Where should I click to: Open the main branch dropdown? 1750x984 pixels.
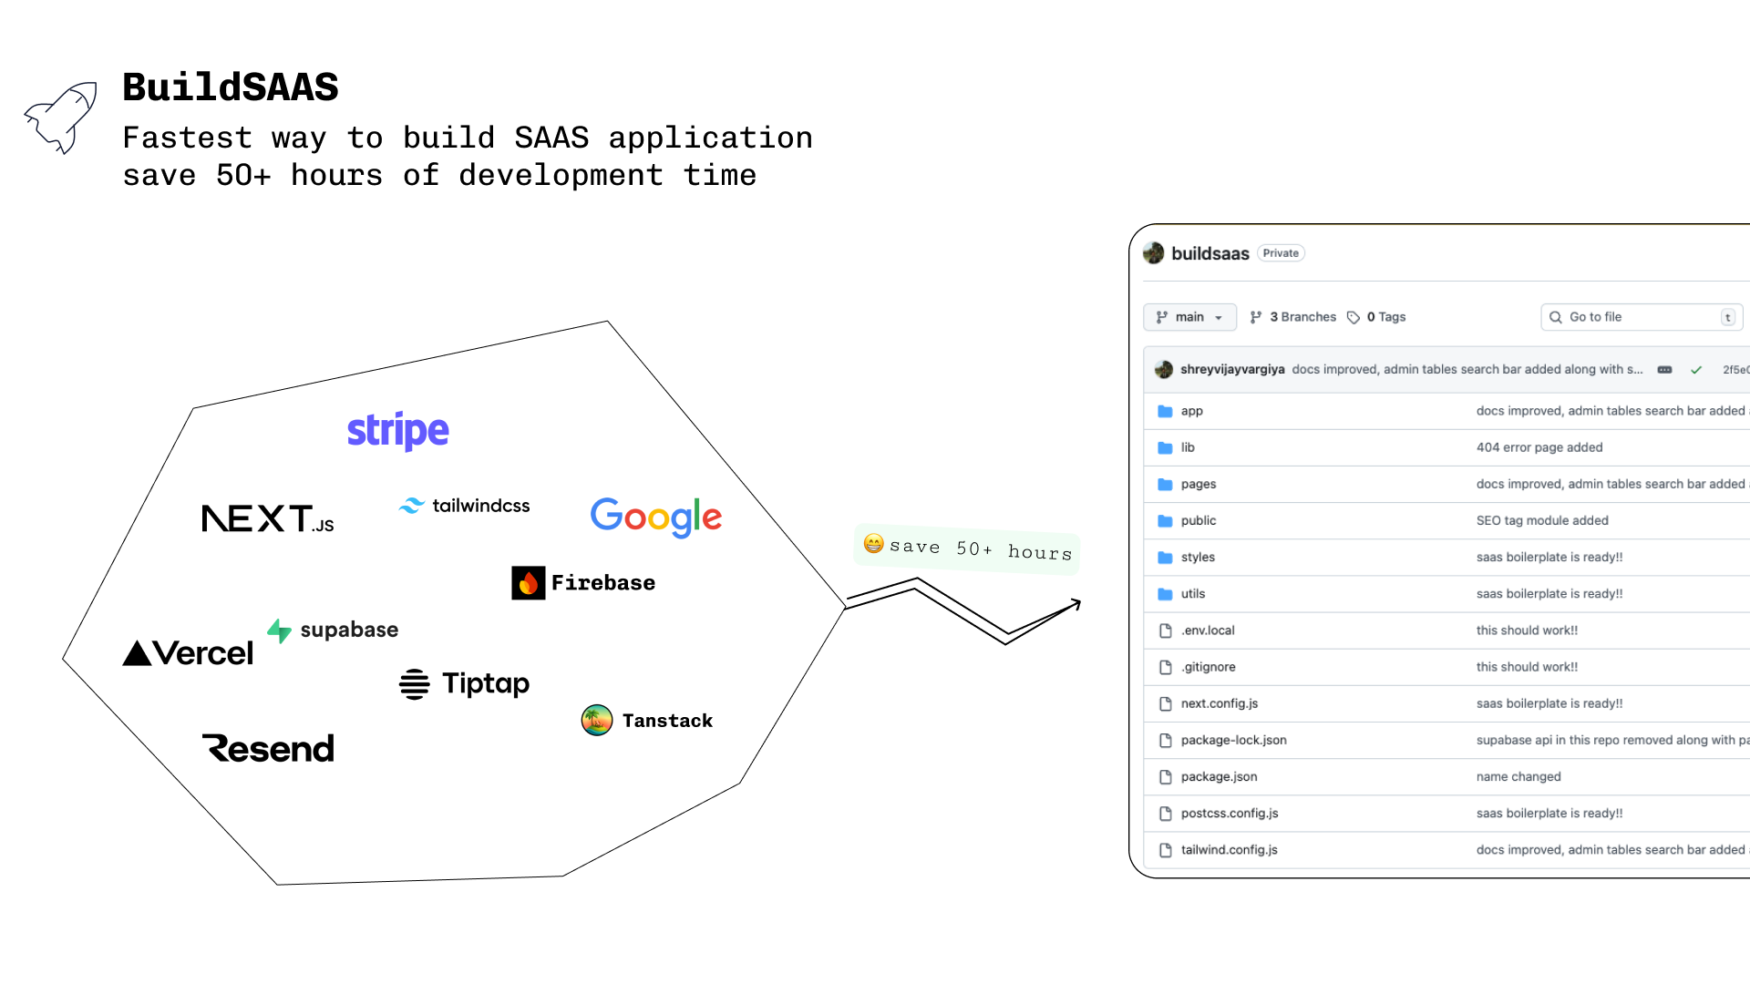click(x=1189, y=316)
